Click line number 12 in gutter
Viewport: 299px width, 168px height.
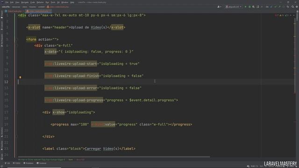click(6, 82)
